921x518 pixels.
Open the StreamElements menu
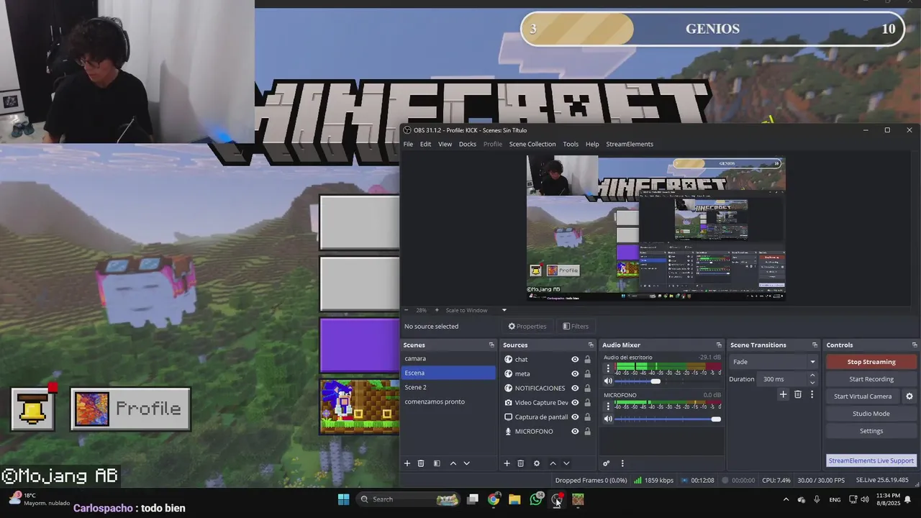click(x=630, y=144)
